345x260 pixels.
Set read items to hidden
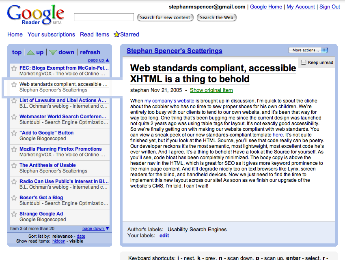[x=59, y=241]
